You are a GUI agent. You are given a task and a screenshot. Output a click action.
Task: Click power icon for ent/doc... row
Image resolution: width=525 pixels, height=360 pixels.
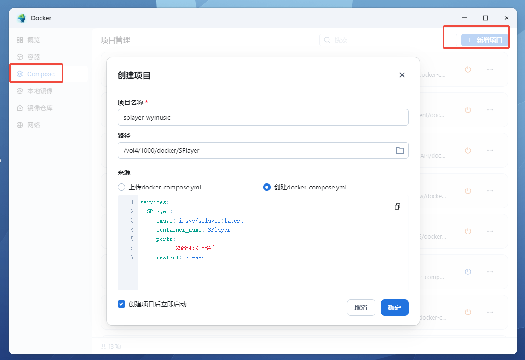468,110
